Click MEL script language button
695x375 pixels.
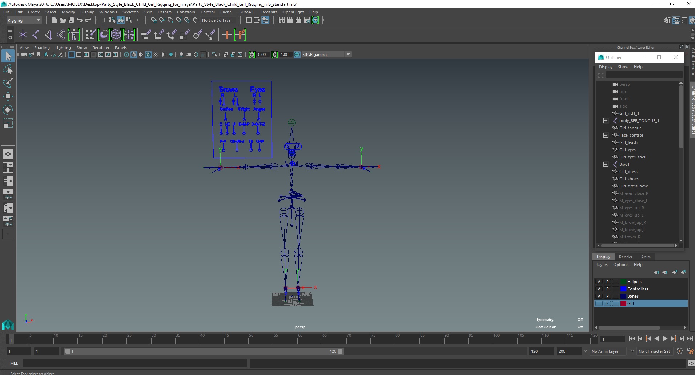click(x=14, y=363)
